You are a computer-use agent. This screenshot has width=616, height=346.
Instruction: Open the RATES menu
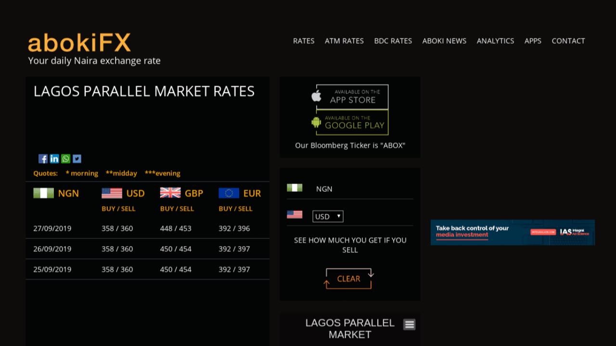click(304, 41)
